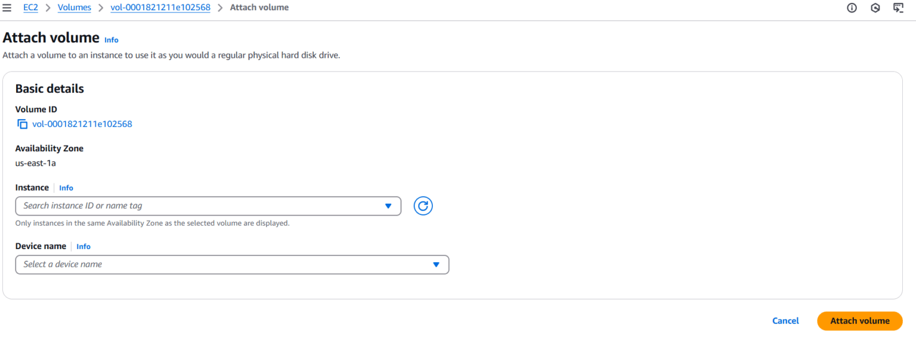Click the instance ID search field
The height and width of the screenshot is (355, 916).
[179, 205]
